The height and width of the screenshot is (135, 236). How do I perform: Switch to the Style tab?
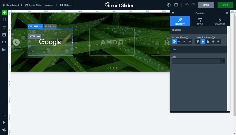pos(200,21)
